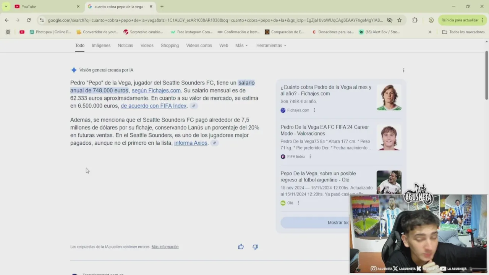Open Confirmación e Instr... bookmark
Viewport: 489px width, 275px height.
[x=238, y=32]
